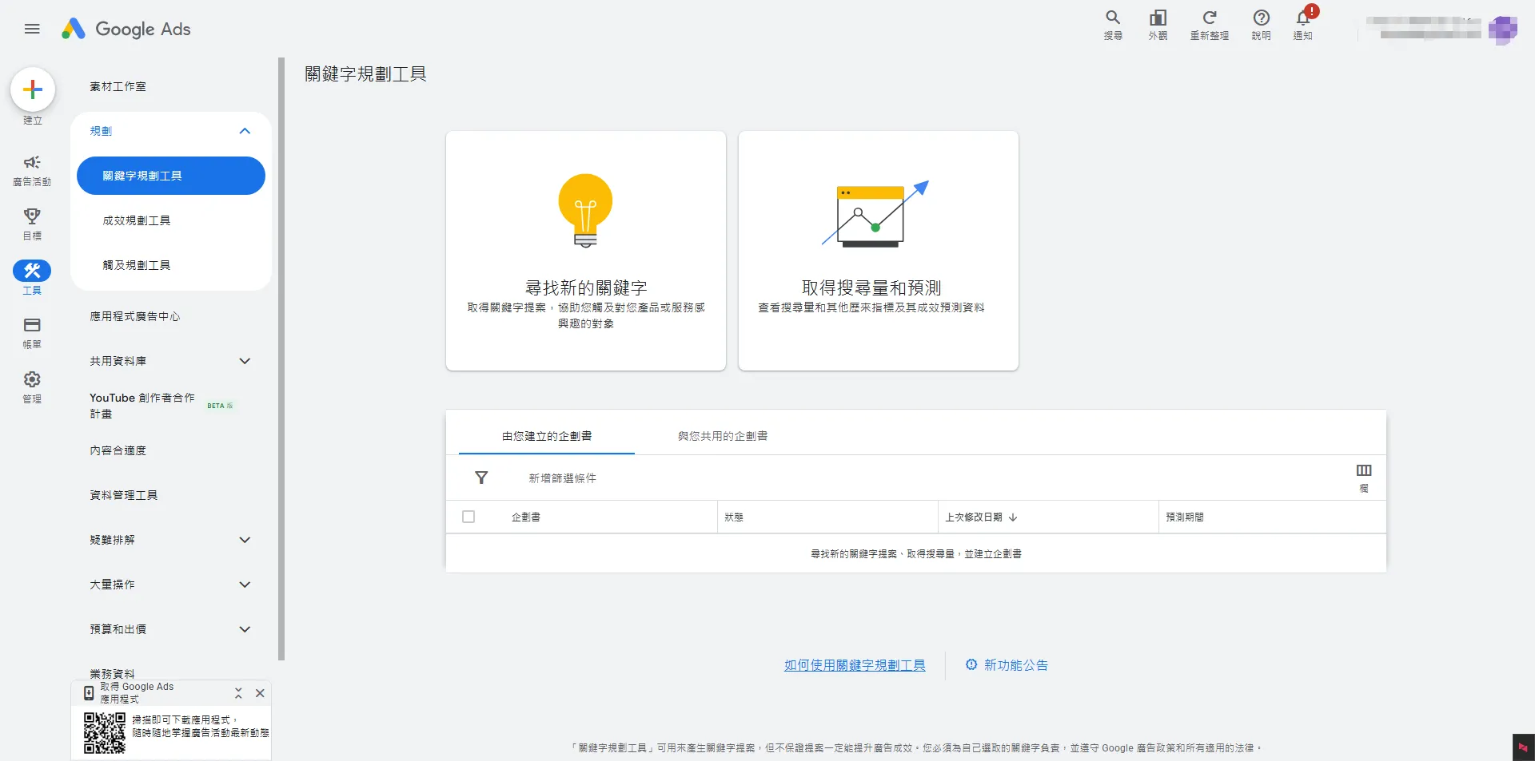
Task: Click the BETA badge
Action: coord(219,406)
